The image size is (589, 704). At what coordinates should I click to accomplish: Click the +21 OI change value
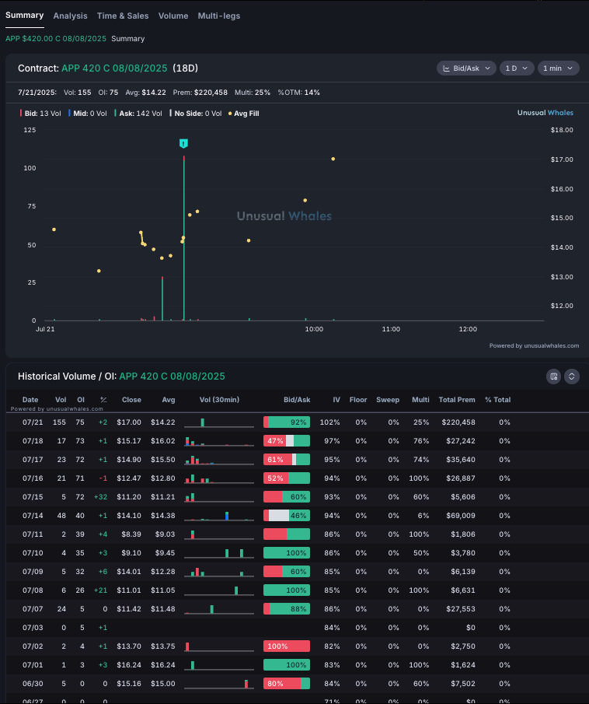(x=100, y=590)
